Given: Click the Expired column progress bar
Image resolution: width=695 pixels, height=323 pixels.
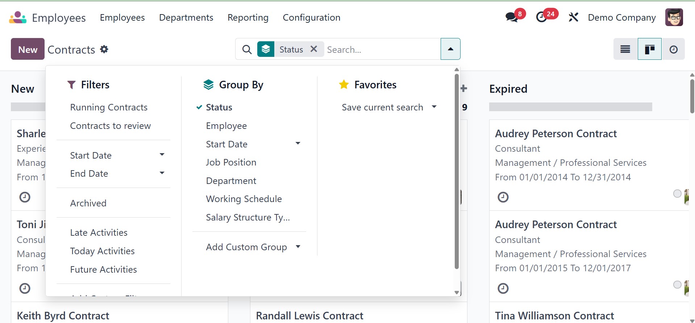Looking at the screenshot, I should [x=570, y=107].
